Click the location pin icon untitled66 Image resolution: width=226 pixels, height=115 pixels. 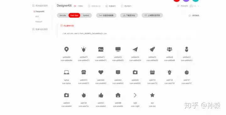[67, 49]
